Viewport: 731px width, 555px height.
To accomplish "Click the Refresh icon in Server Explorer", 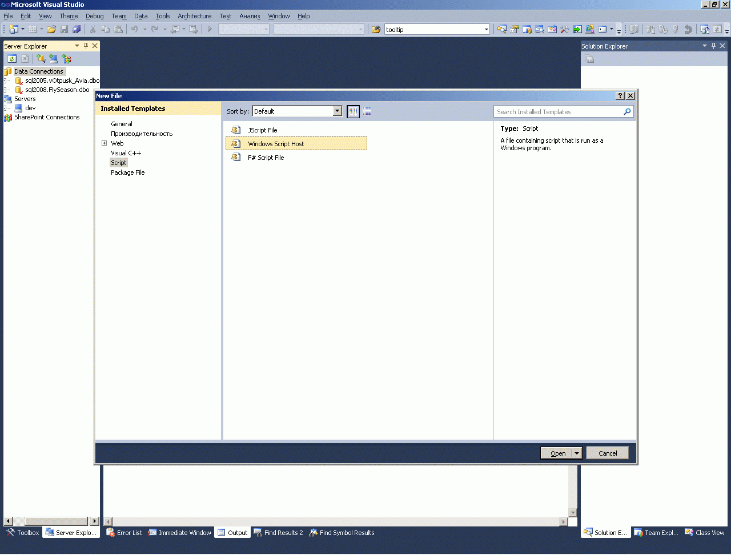I will point(12,58).
